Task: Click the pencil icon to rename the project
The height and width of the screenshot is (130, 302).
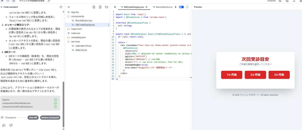Action: (49, 1)
